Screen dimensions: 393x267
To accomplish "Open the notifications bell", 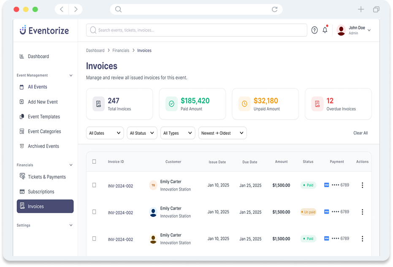I will (x=325, y=30).
